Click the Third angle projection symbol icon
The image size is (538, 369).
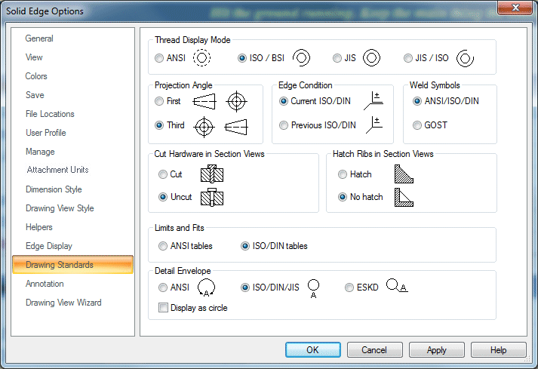[220, 127]
